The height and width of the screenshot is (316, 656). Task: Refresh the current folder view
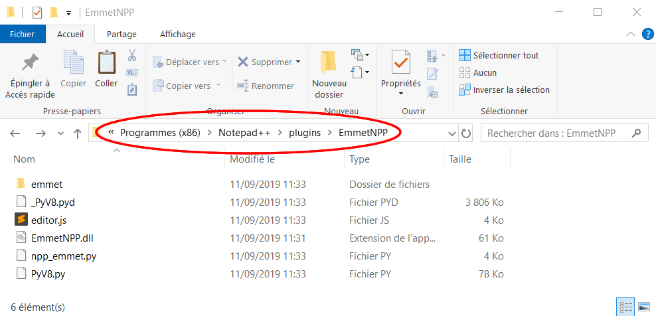point(465,133)
